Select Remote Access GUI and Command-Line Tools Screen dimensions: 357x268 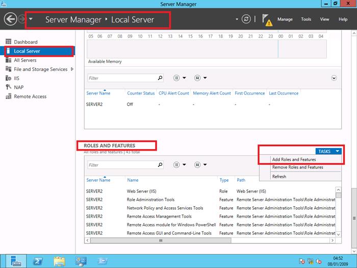(x=210, y=233)
